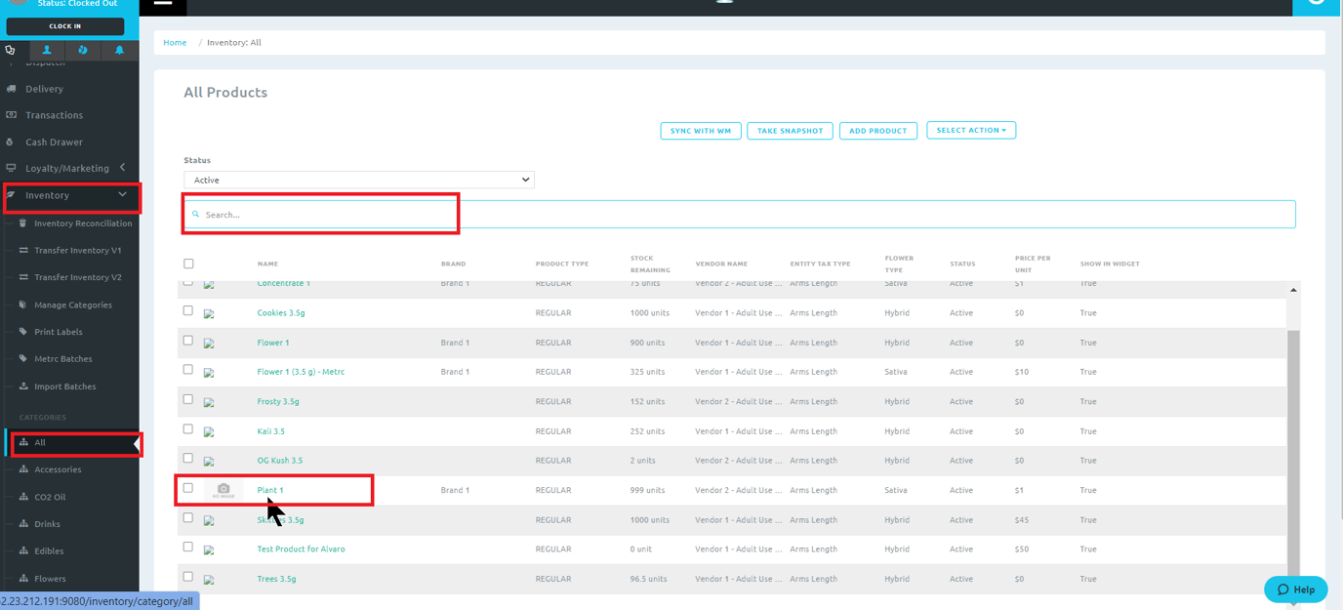Click the Inventory Reconciliation trash icon
1343x610 pixels.
point(20,223)
